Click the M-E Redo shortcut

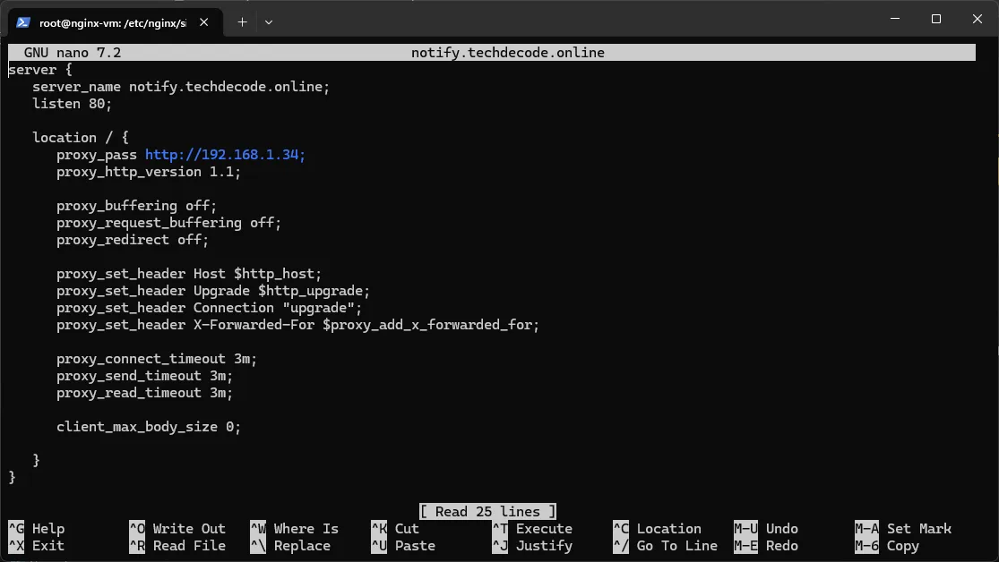point(766,546)
